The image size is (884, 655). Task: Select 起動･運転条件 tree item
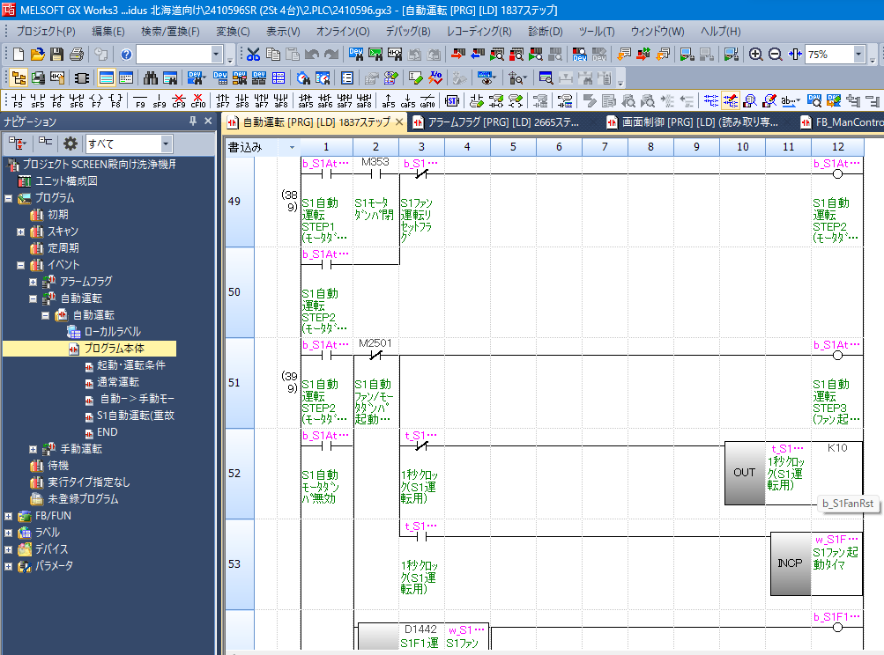(x=130, y=365)
